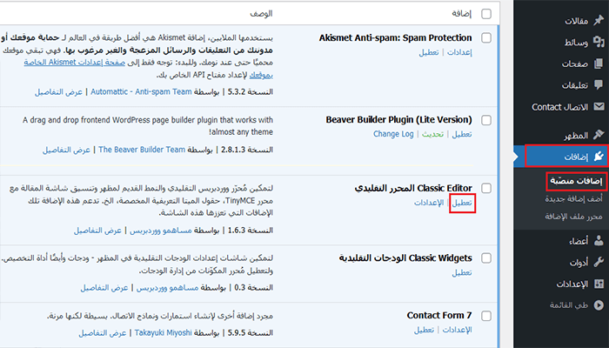This screenshot has height=348, width=609.
Task: Click the Tools wrench icon in sidebar
Action: click(x=599, y=263)
